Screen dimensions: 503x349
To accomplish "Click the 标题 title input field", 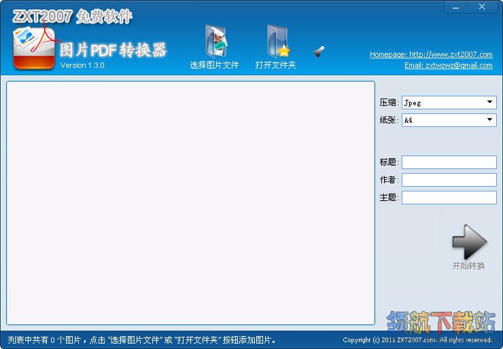I will 449,162.
